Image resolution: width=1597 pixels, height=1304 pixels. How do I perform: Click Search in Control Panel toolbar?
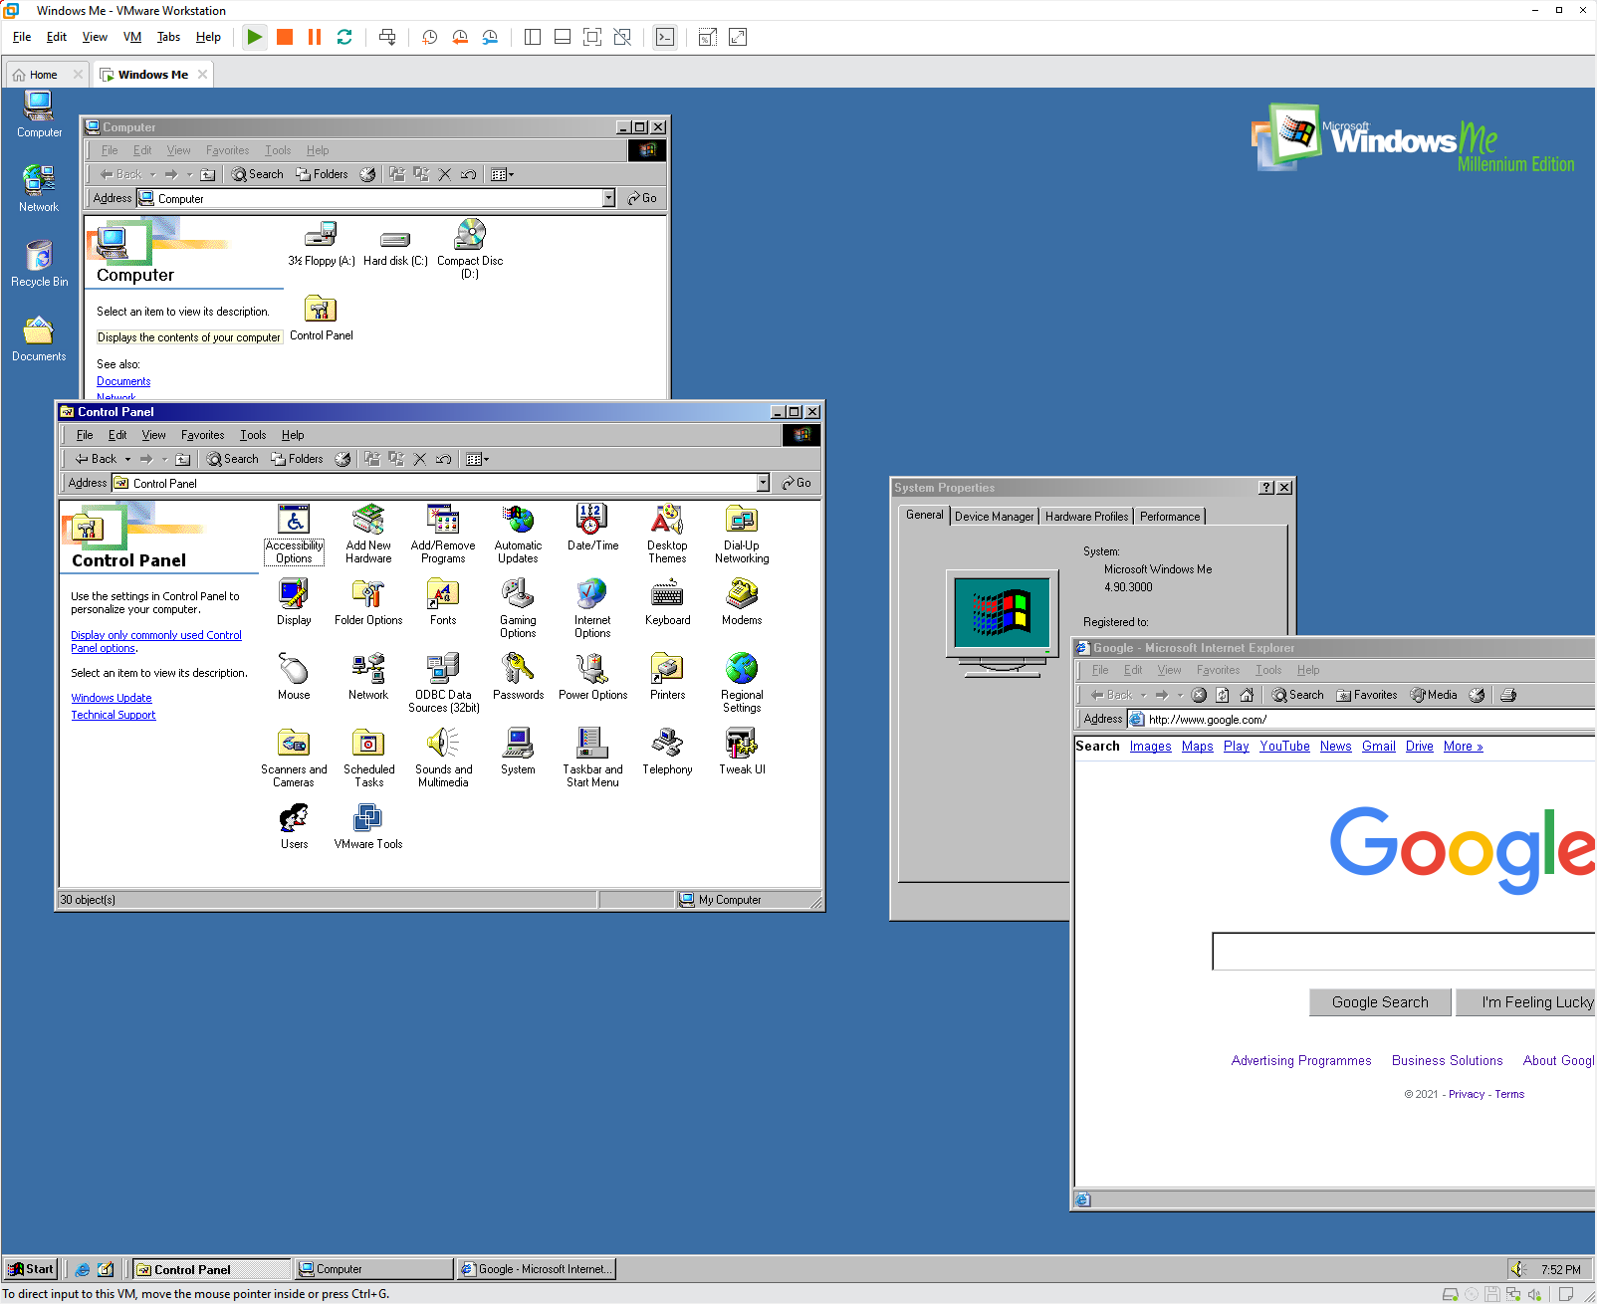click(x=233, y=459)
